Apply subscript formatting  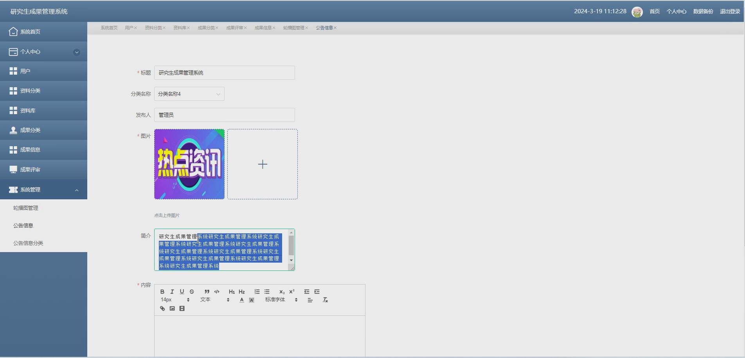coord(282,292)
